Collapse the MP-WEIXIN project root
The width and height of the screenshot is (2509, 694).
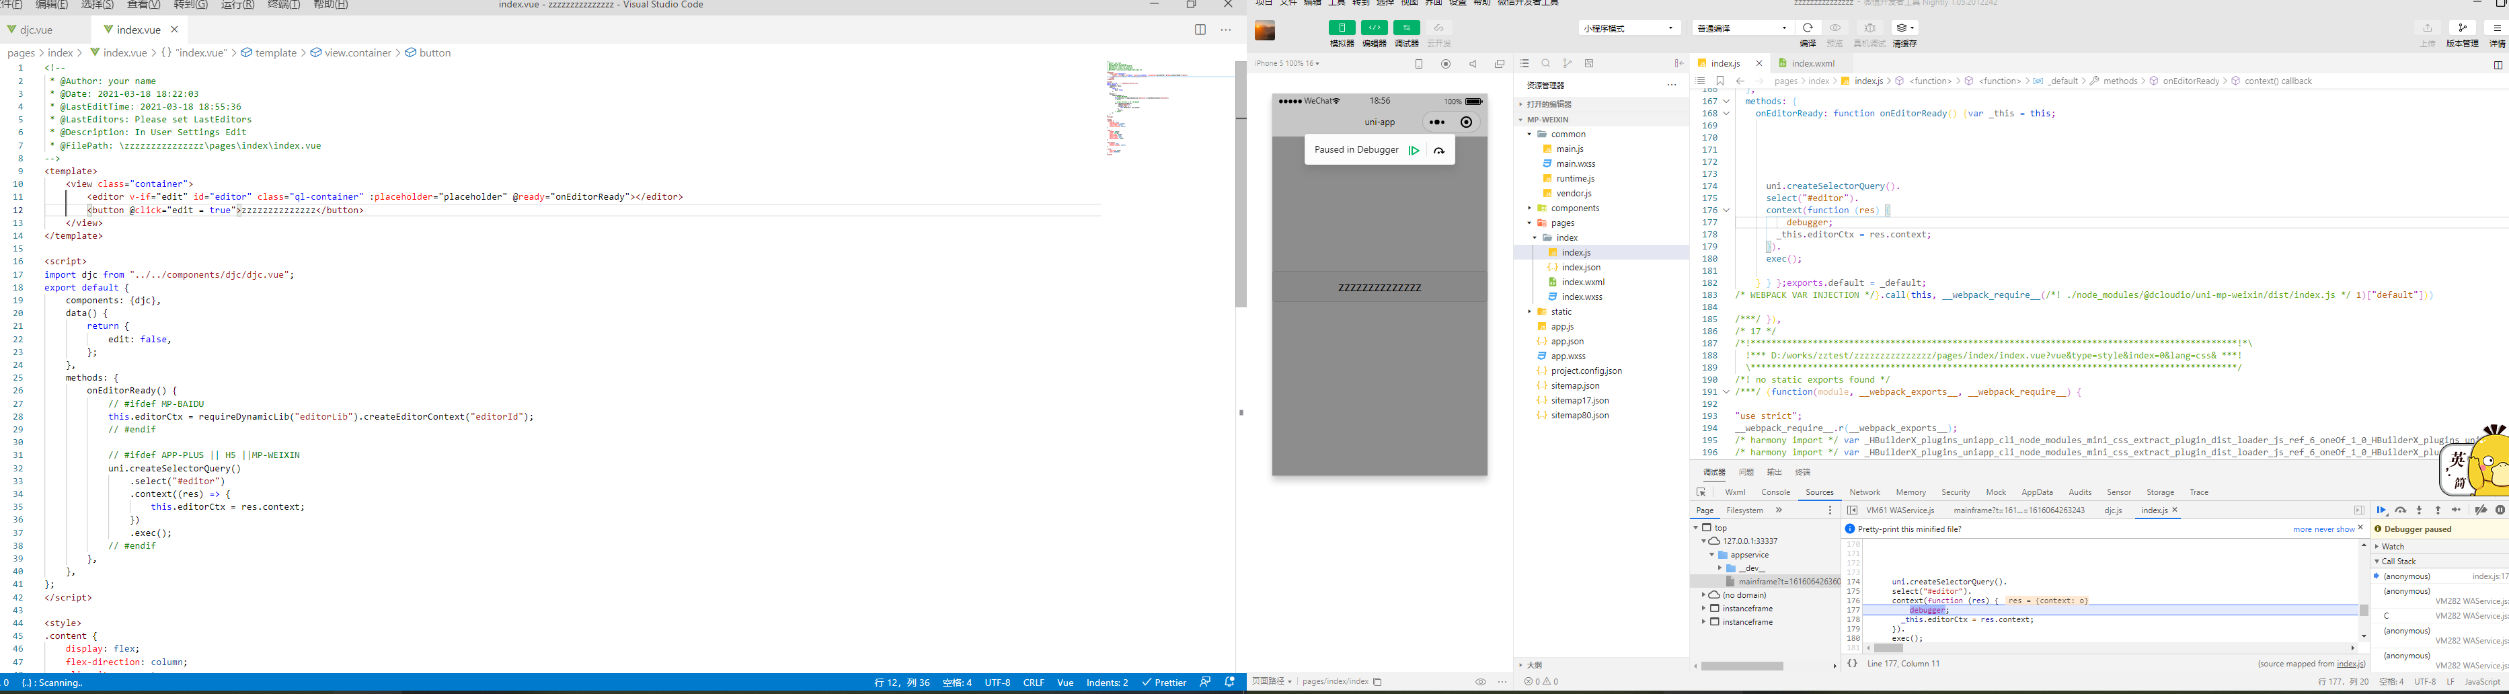coord(1601,120)
